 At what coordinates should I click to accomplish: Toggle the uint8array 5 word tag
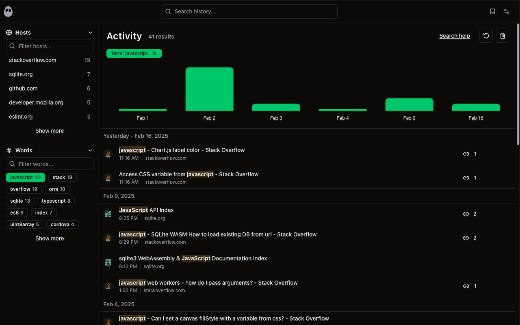(25, 225)
